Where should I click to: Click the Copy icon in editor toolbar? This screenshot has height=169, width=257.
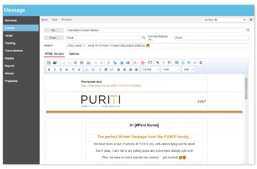point(70,63)
